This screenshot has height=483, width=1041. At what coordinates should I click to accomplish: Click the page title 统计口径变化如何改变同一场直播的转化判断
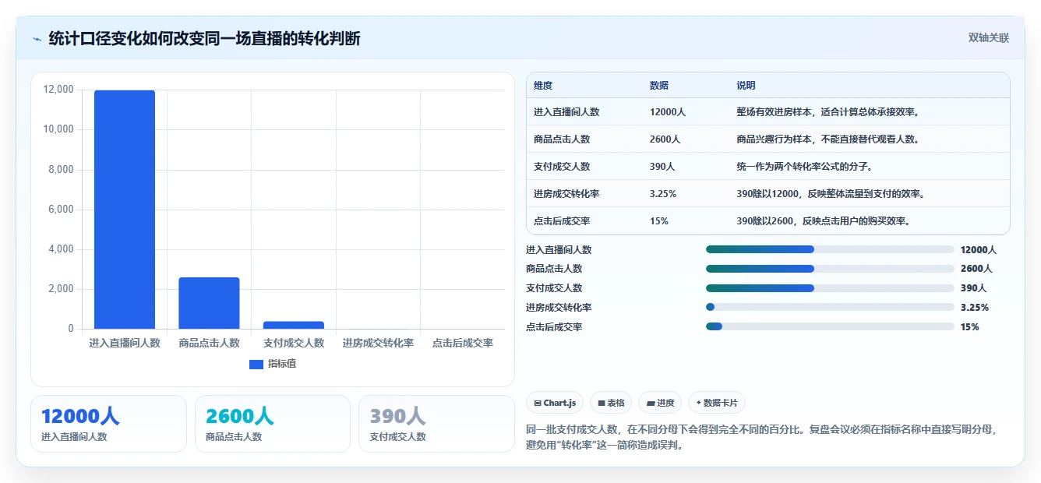pos(205,38)
